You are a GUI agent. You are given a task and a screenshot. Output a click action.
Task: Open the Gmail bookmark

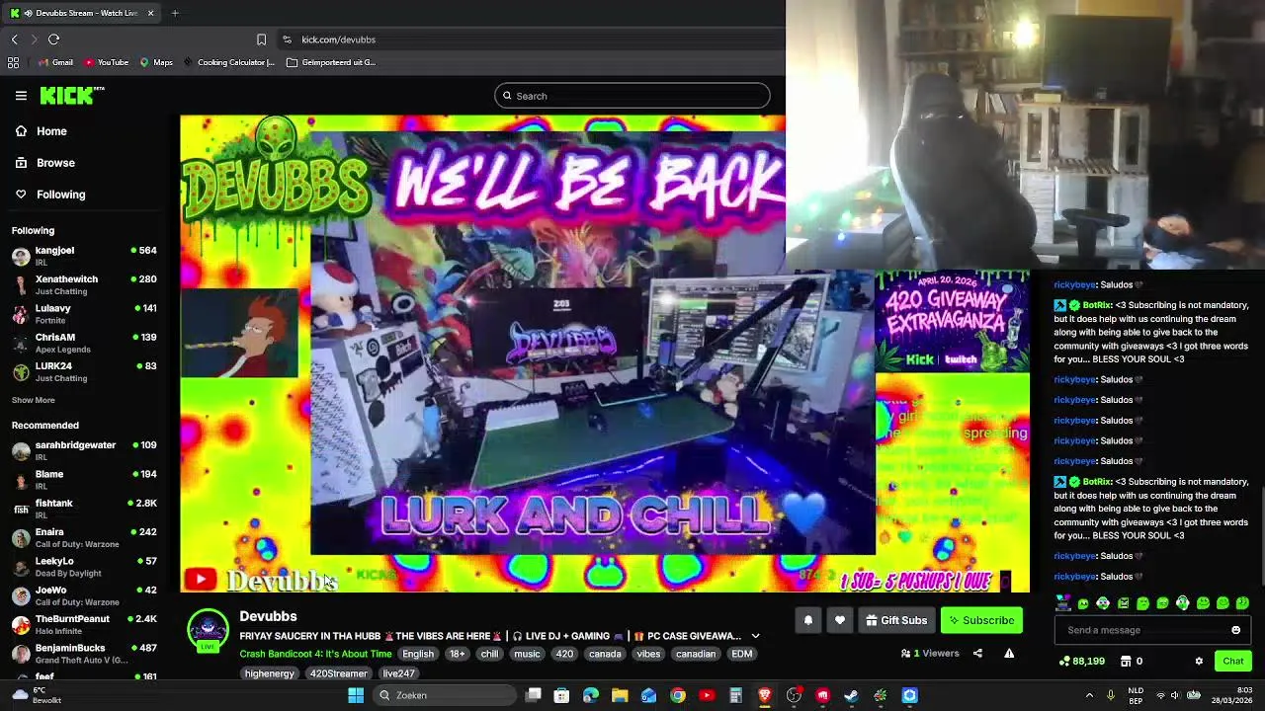(55, 62)
